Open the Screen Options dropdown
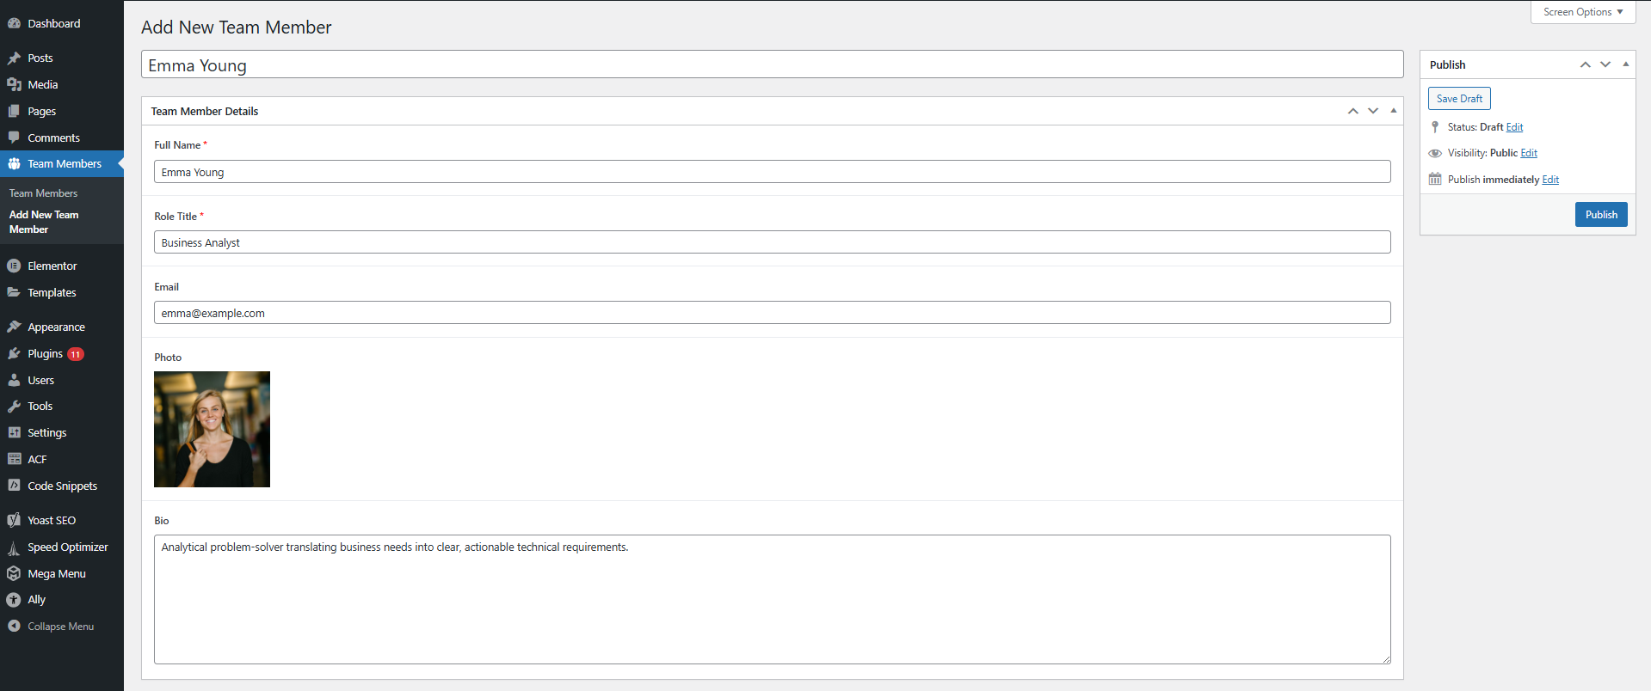 1582,12
